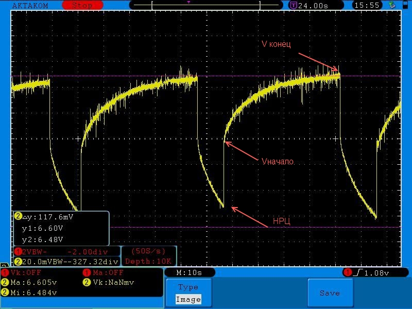This screenshot has height=309, width=412.
Task: Click the red Stop acquisition indicator
Action: pyautogui.click(x=81, y=5)
